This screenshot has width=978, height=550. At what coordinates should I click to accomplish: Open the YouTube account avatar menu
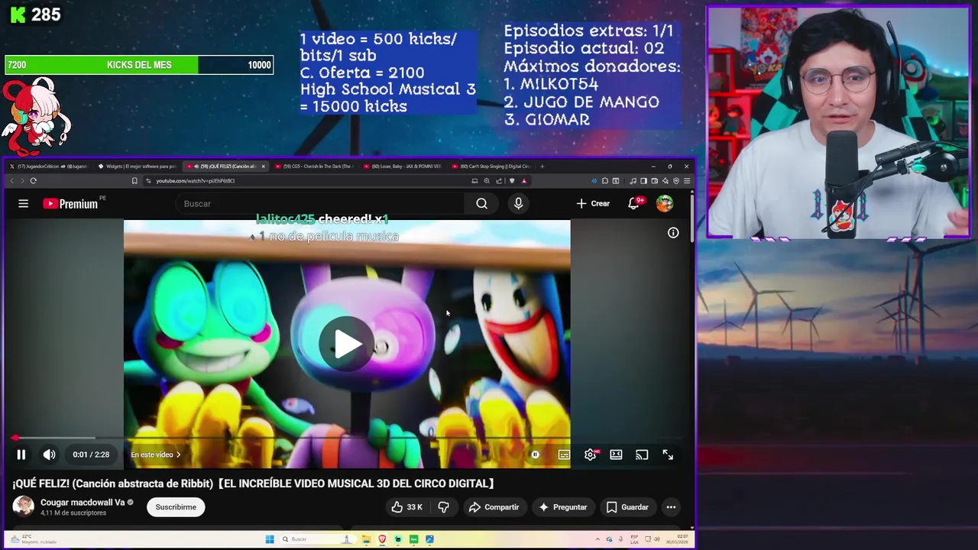pos(665,203)
